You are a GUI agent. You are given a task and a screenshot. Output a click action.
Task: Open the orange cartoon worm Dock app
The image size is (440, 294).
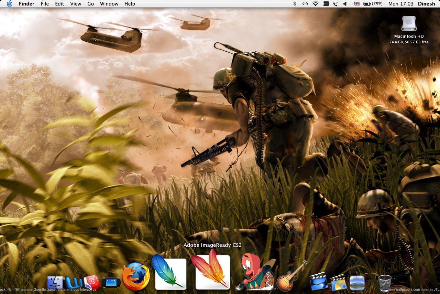point(255,272)
